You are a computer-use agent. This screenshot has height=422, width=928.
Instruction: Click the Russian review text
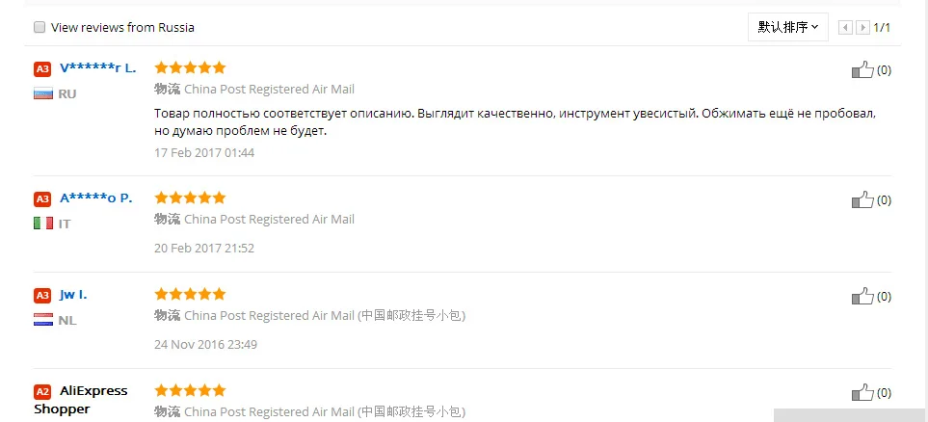[x=515, y=122]
